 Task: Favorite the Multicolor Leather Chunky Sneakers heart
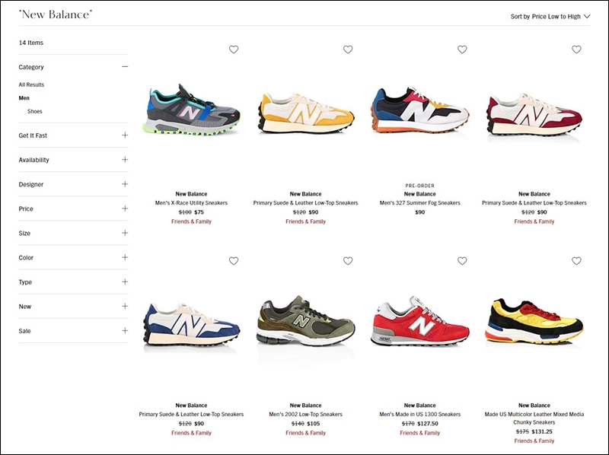[x=576, y=261]
